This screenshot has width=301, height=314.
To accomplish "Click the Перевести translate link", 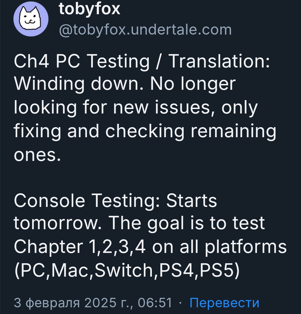I will coord(224,302).
